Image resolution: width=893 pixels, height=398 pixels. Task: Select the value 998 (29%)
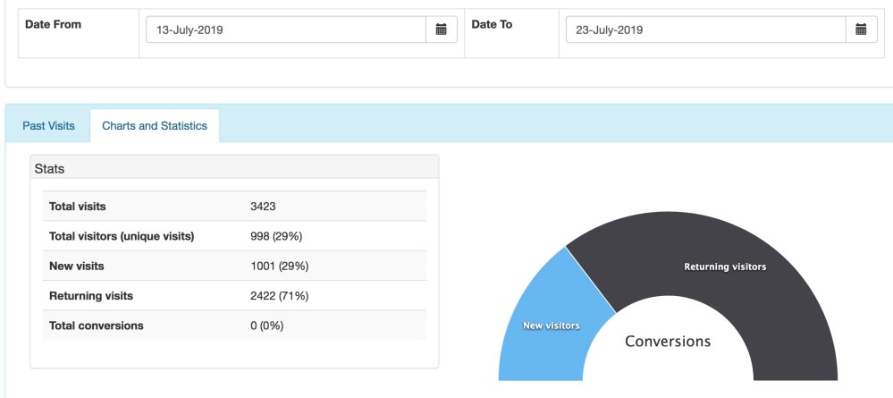(x=276, y=236)
